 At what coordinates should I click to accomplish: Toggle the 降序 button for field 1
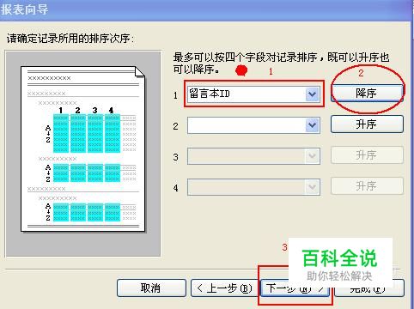pyautogui.click(x=367, y=93)
